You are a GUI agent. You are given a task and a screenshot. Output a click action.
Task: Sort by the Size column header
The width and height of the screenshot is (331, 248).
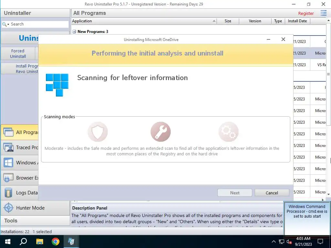click(x=228, y=21)
